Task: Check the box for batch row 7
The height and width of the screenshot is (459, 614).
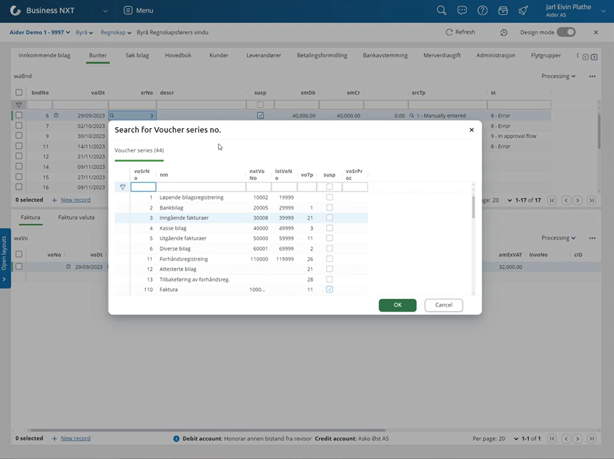Action: click(x=19, y=126)
